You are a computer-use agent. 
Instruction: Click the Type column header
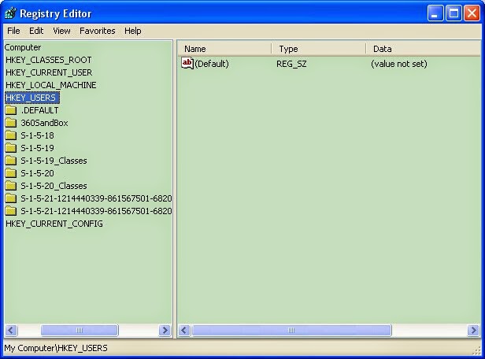[319, 49]
